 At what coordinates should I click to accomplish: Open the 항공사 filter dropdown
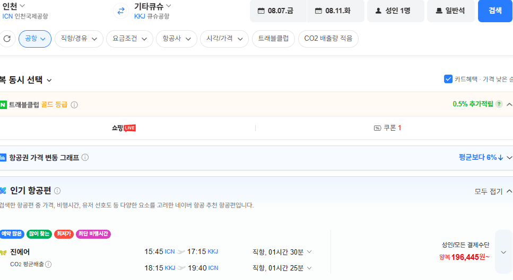point(177,39)
